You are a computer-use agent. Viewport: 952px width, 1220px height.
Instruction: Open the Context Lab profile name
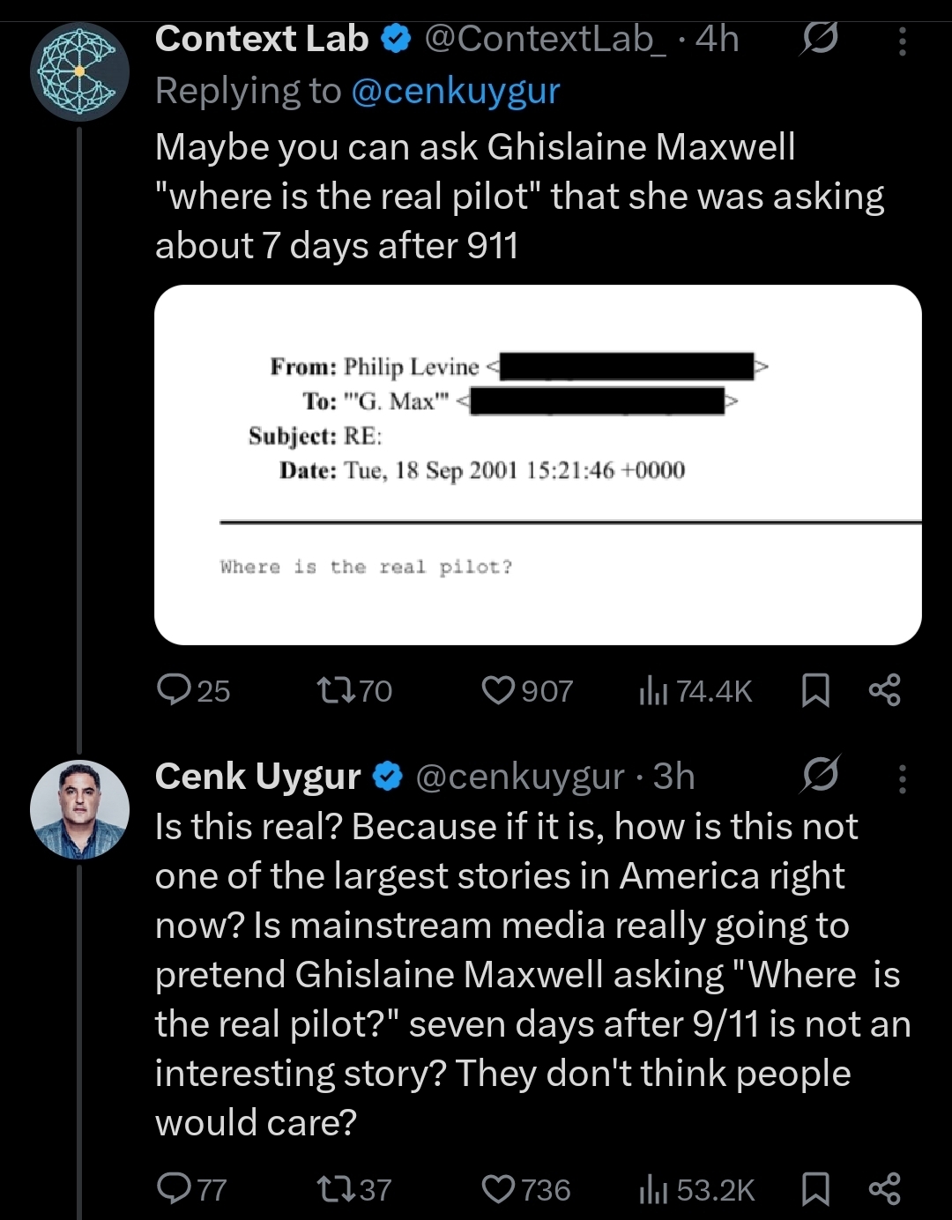point(262,39)
